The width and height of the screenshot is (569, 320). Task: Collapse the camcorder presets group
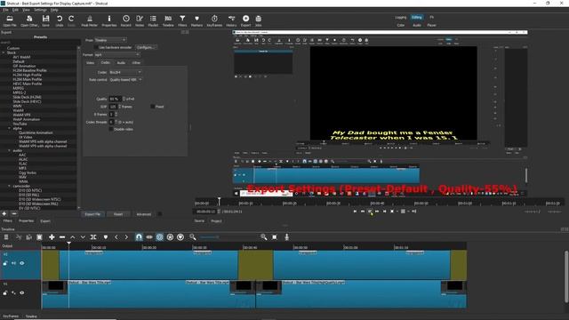click(x=10, y=186)
